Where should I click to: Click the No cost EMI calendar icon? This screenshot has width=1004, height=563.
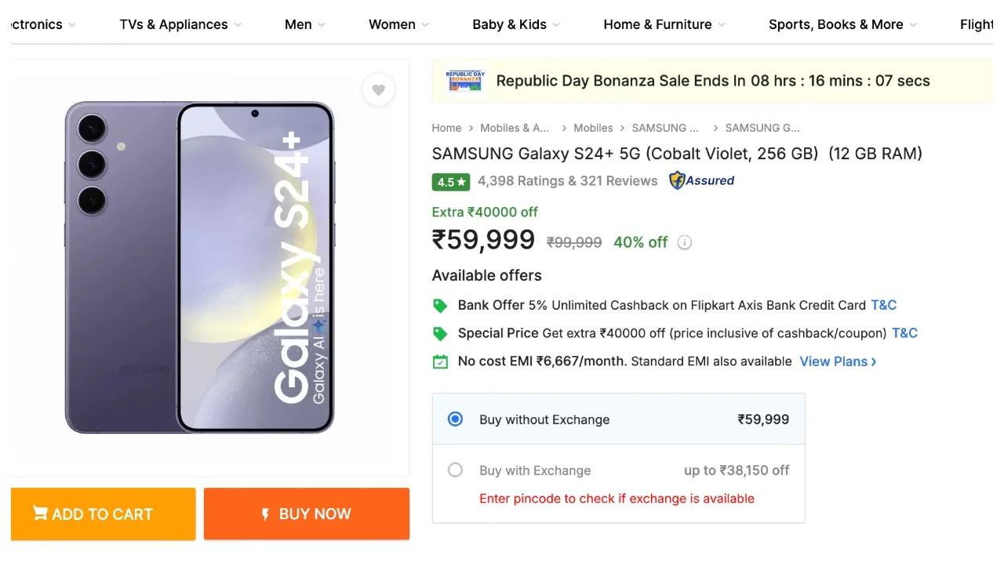440,361
